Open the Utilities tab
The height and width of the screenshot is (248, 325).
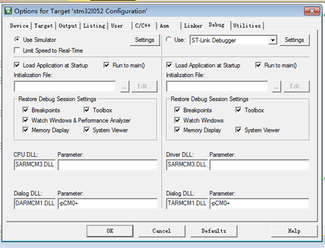click(x=247, y=26)
